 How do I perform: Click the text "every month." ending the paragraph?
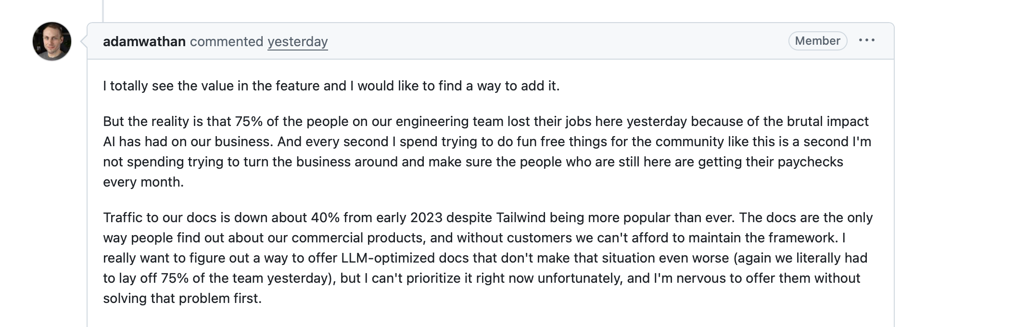(143, 182)
